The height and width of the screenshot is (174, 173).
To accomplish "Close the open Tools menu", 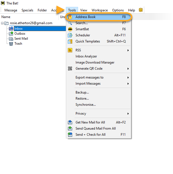I will (72, 10).
